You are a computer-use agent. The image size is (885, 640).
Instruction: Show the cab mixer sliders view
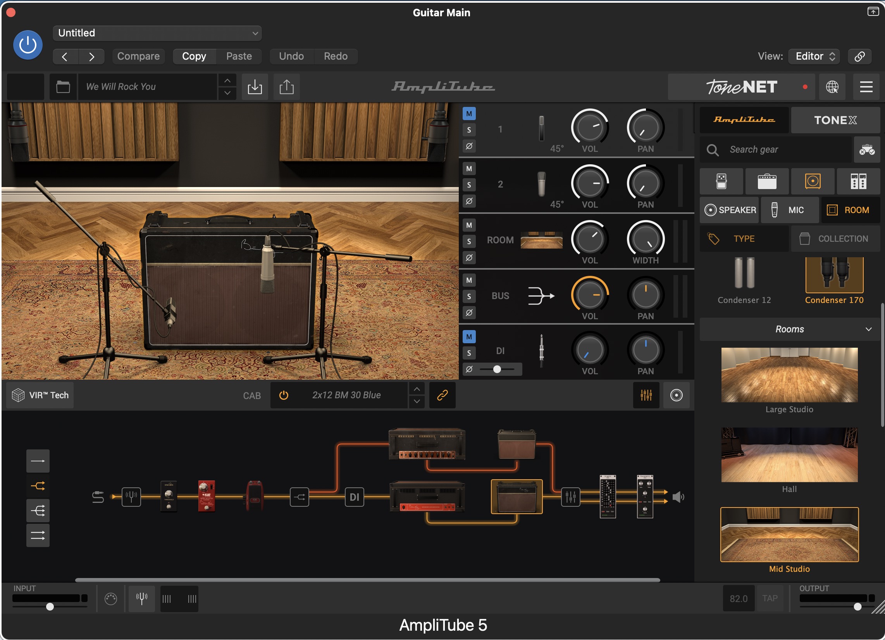point(646,395)
